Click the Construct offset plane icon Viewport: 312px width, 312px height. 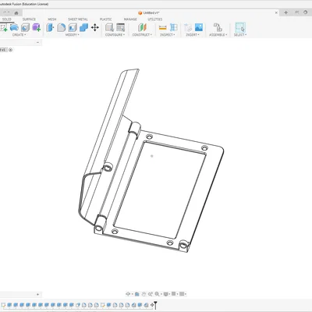tap(142, 27)
